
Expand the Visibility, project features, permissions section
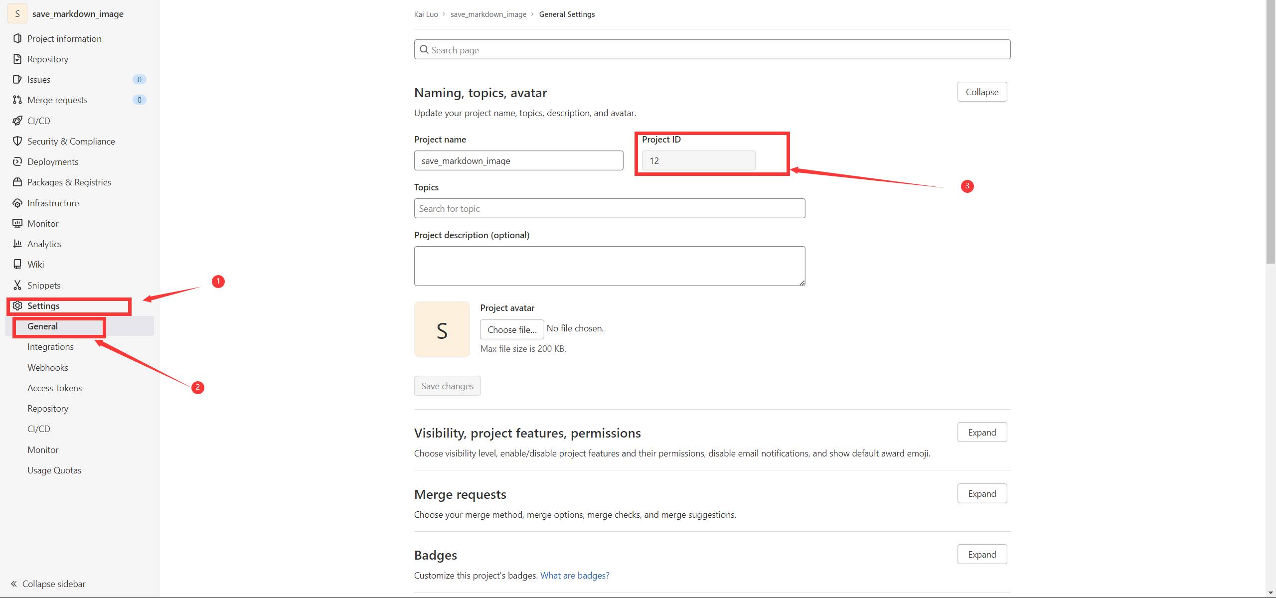point(981,432)
